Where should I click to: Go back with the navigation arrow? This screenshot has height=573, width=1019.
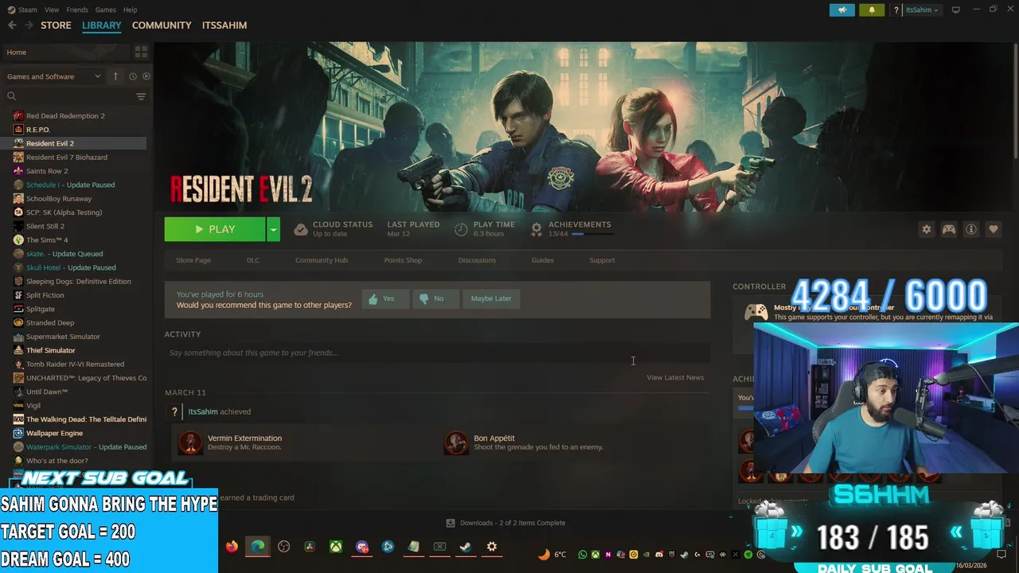[12, 25]
